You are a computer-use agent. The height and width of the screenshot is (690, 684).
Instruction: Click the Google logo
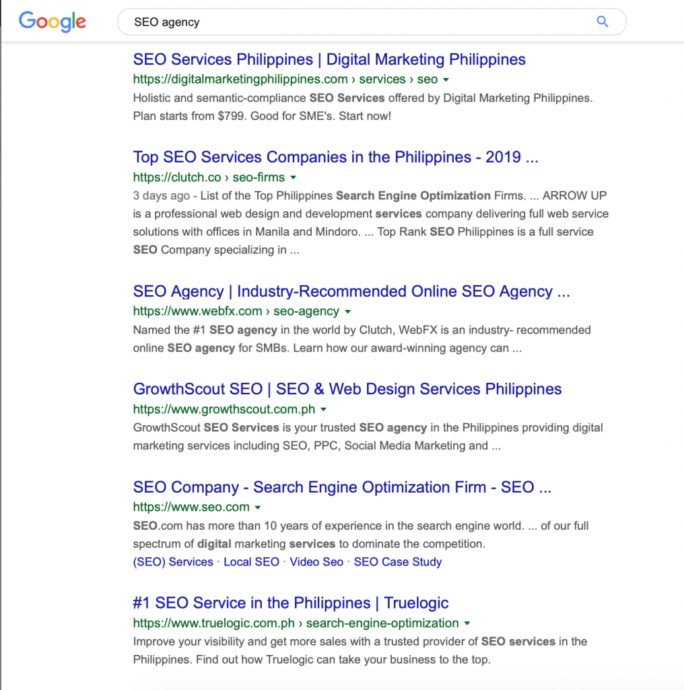pyautogui.click(x=53, y=22)
